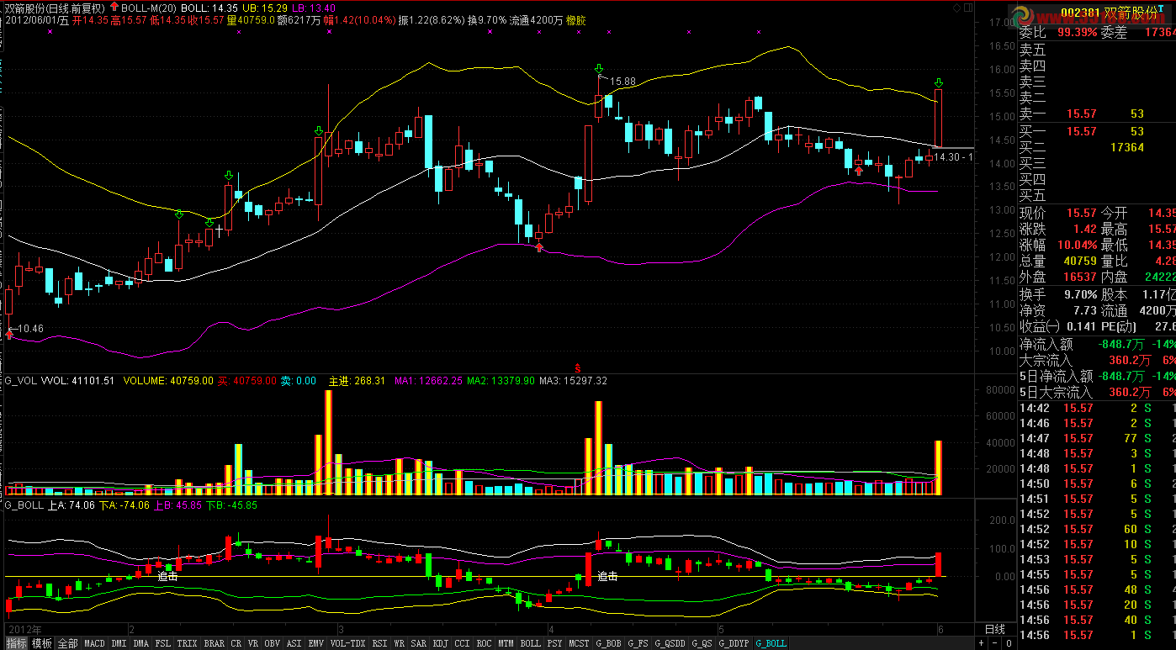Image resolution: width=1176 pixels, height=650 pixels.
Task: Open the CCI indicator tab
Action: 463,643
